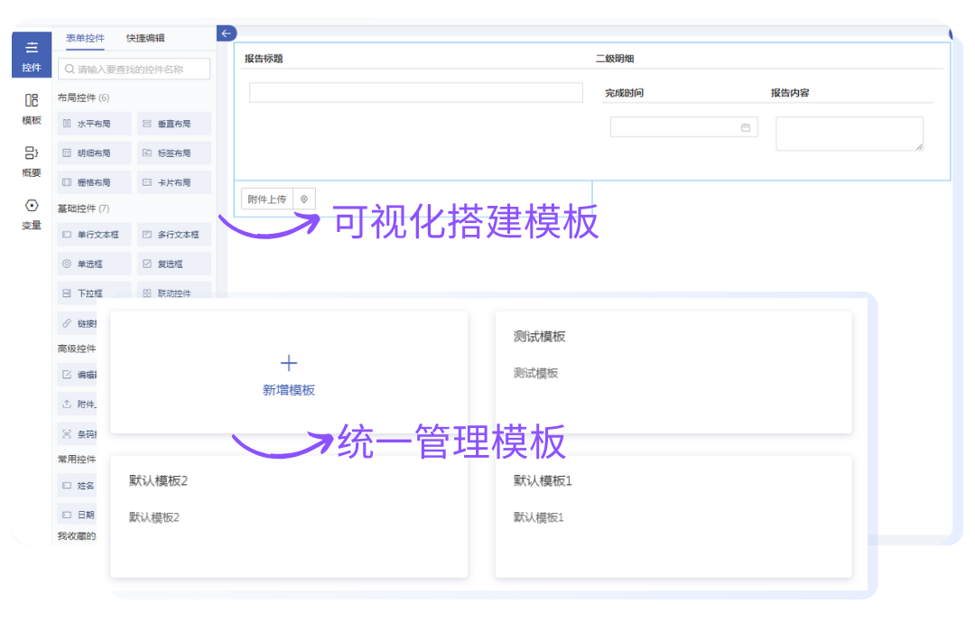
Task: Pick the 明细布局 layout control
Action: click(94, 153)
